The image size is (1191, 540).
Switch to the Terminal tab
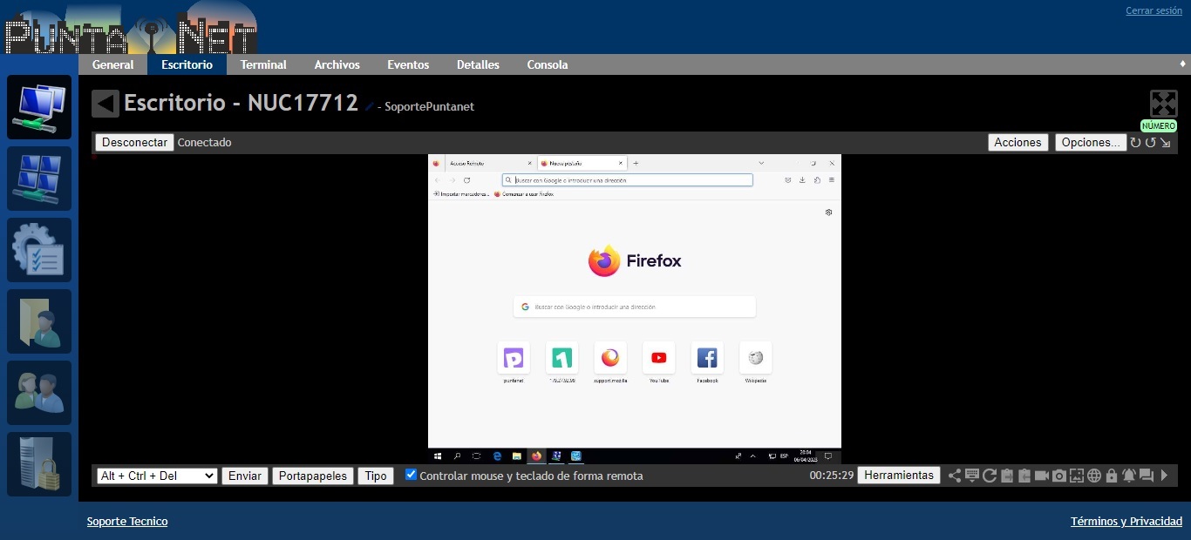point(263,64)
